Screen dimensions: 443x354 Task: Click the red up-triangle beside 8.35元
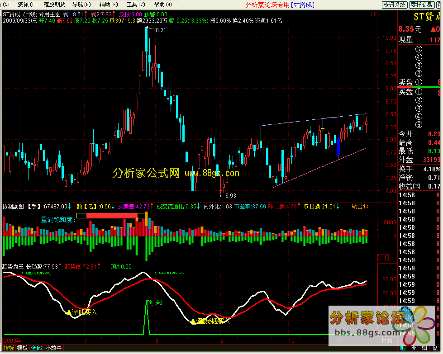click(x=433, y=29)
